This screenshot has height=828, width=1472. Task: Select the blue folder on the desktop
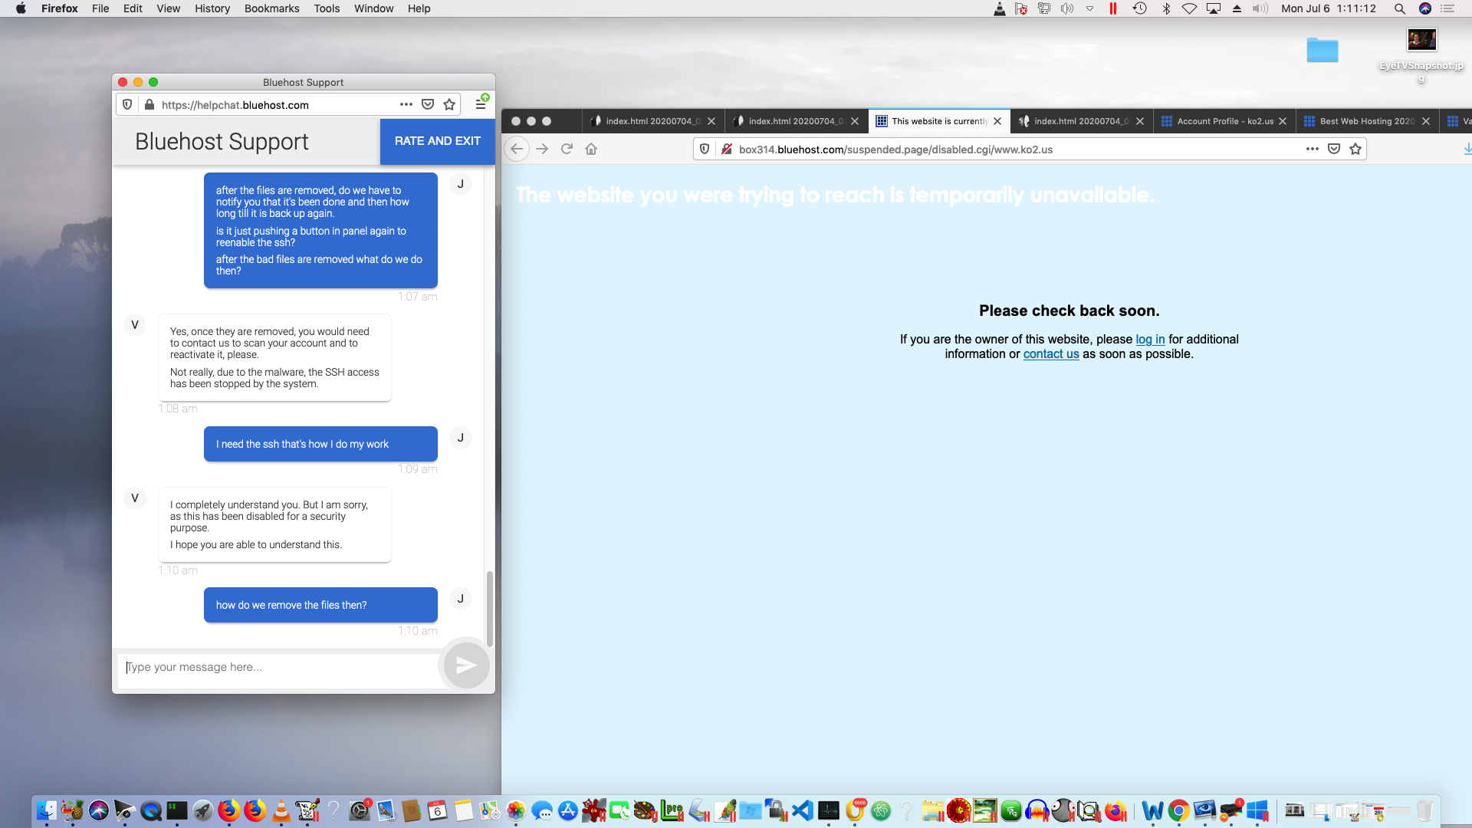coord(1322,50)
